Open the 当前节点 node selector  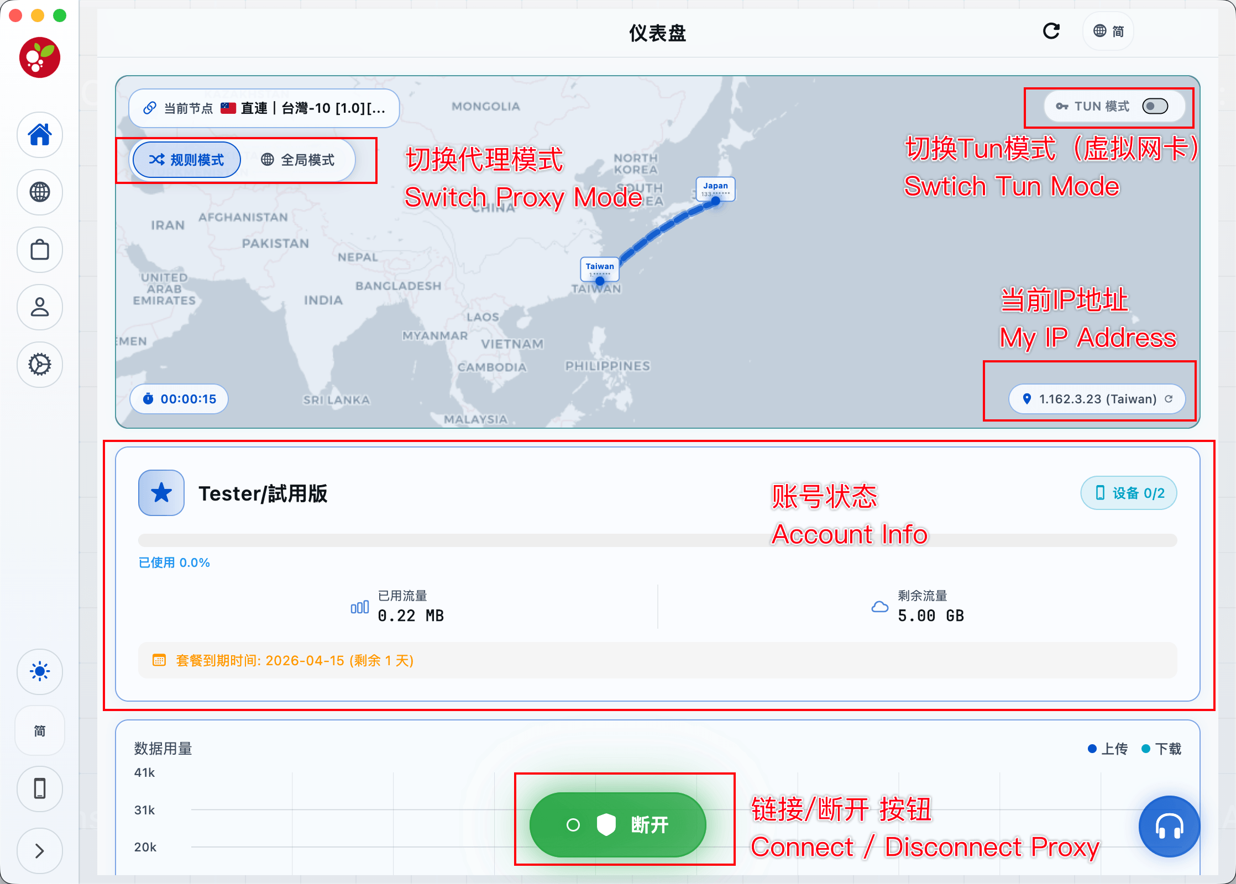[x=264, y=108]
